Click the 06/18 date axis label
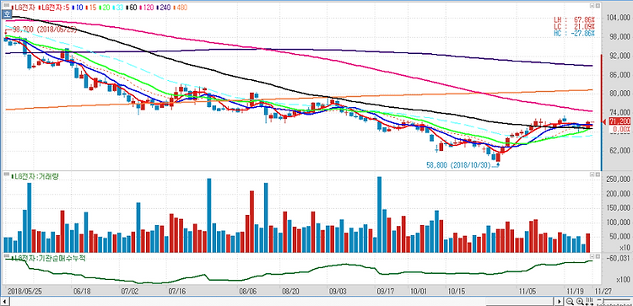 tap(83, 290)
